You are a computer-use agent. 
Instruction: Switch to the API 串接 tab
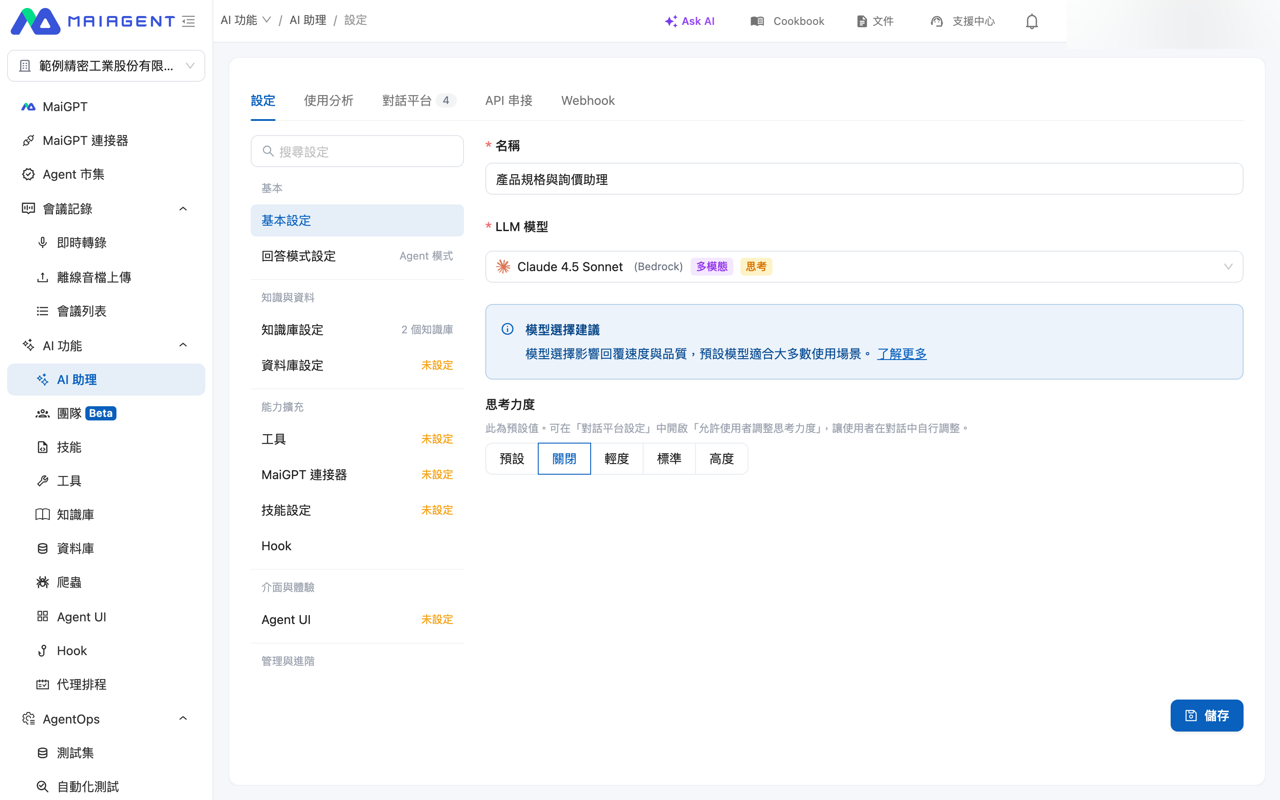(x=509, y=100)
